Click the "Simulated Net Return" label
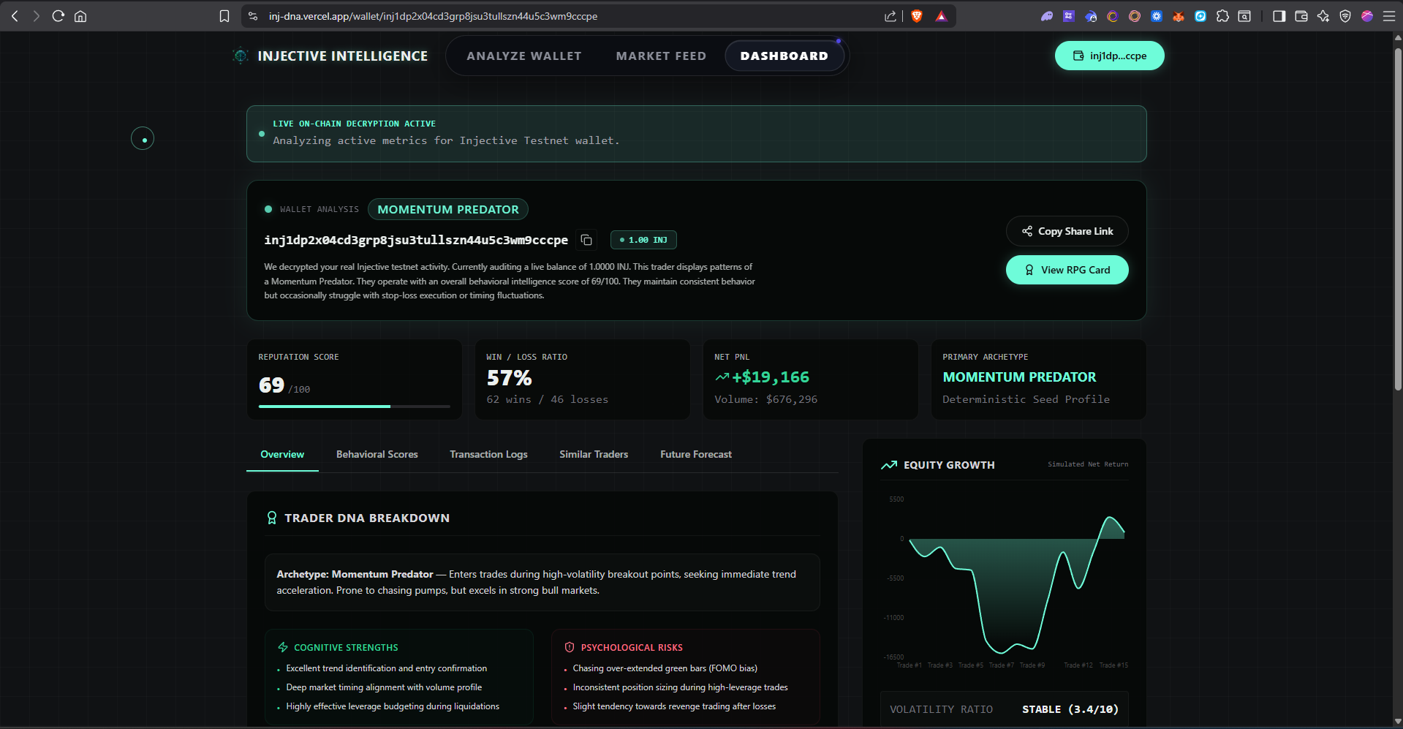This screenshot has height=729, width=1403. [1088, 464]
